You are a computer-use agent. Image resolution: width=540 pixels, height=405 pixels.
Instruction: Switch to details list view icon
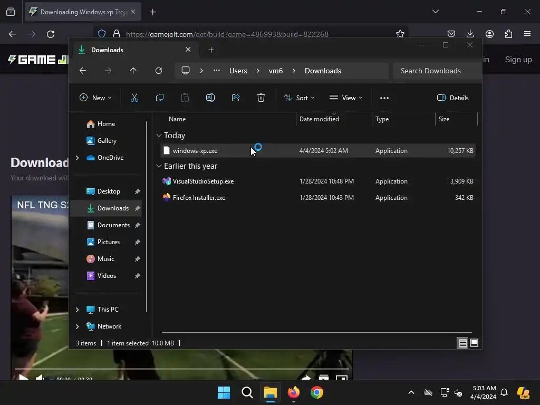coord(463,343)
